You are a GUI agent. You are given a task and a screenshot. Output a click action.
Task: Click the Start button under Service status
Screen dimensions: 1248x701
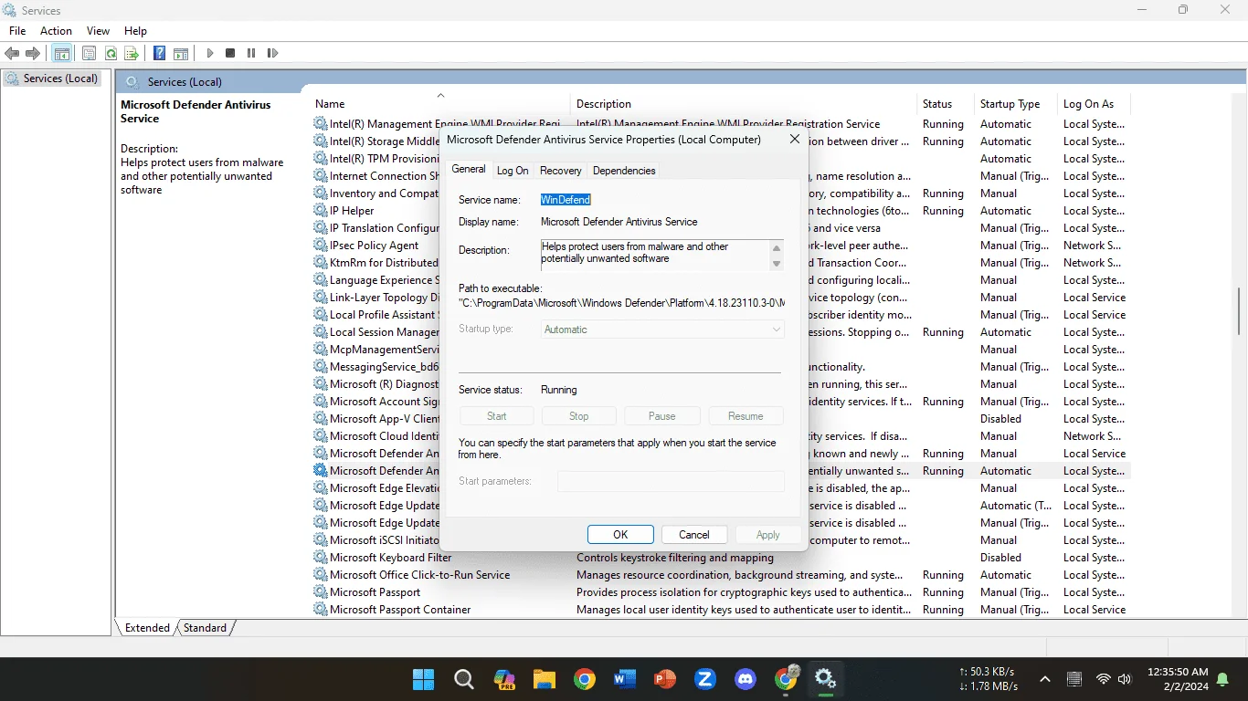coord(496,416)
